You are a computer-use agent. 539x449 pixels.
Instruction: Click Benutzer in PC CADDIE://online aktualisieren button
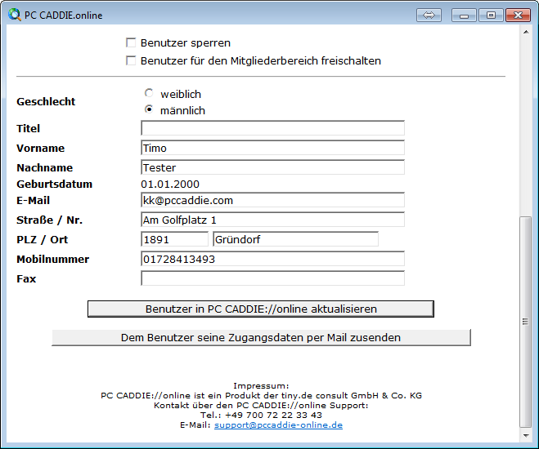(x=261, y=309)
